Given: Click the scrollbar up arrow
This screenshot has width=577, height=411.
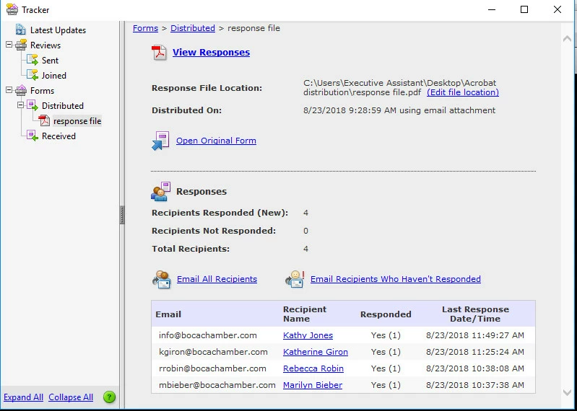Looking at the screenshot, I should pos(567,38).
